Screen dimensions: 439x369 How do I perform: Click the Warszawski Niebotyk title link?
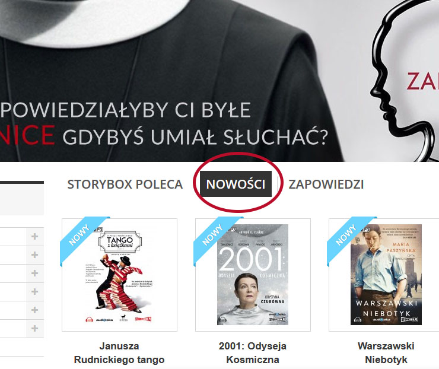(386, 353)
